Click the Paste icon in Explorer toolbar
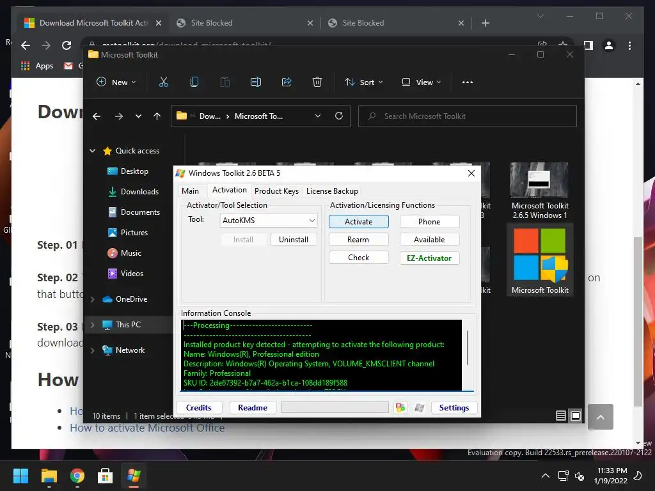The image size is (655, 491). coord(225,82)
